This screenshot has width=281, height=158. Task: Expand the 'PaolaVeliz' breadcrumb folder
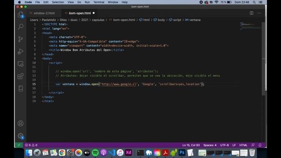(x=49, y=20)
